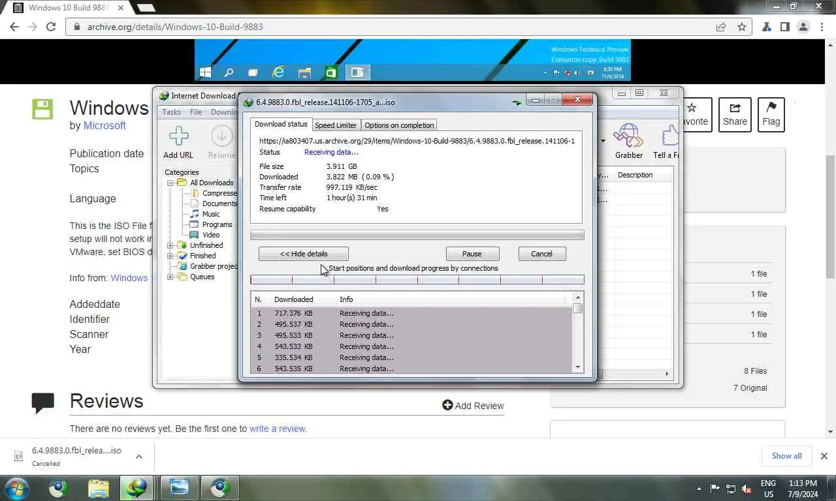Open the IDM toolbar dropdown arrow beside Grabber
This screenshot has height=501, width=836.
(x=602, y=140)
